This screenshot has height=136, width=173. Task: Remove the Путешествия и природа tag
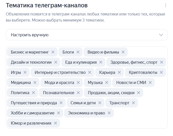[61, 103]
